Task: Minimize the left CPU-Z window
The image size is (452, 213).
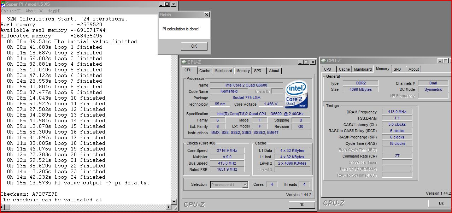Action: (301, 62)
